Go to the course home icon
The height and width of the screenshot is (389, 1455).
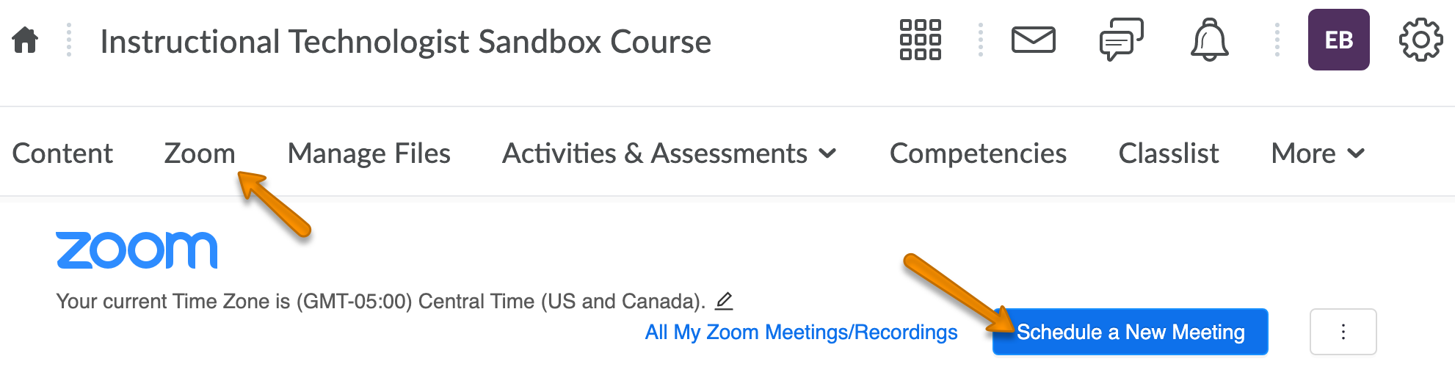[25, 40]
